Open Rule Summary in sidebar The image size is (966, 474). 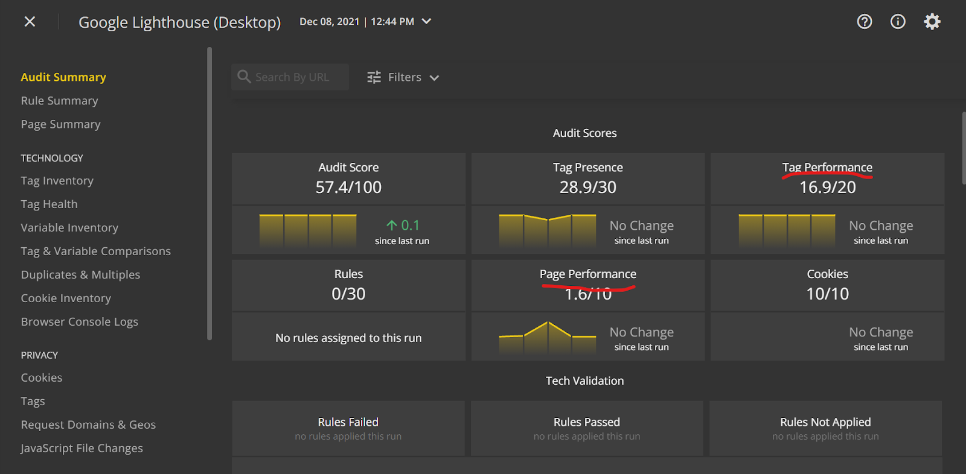point(59,101)
